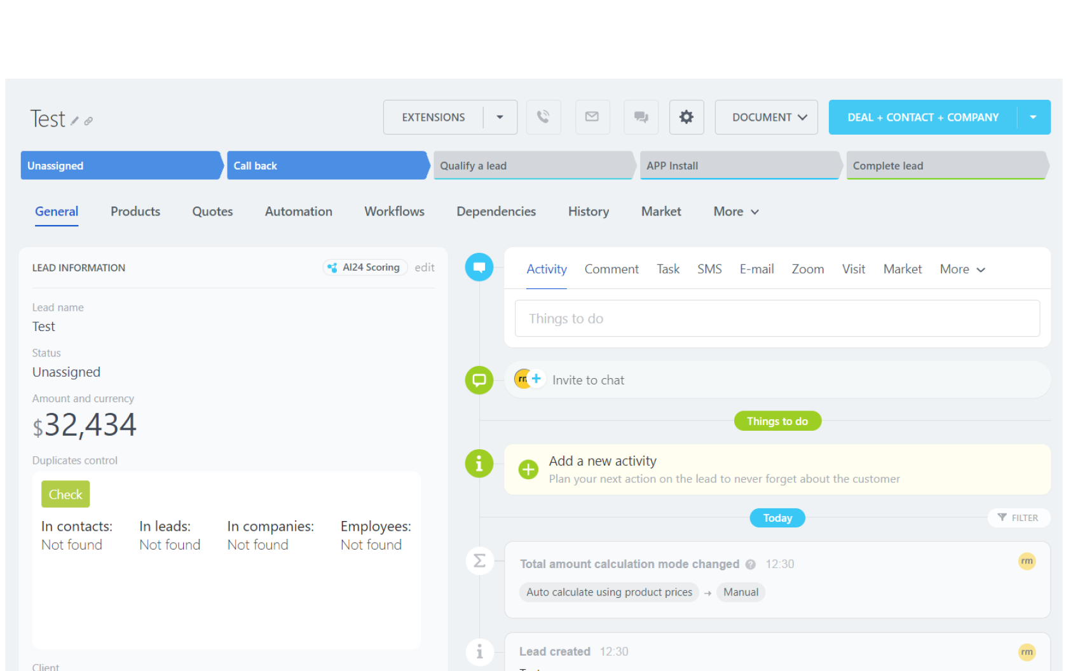View the Dependencies tab
The height and width of the screenshot is (671, 1066).
click(496, 212)
